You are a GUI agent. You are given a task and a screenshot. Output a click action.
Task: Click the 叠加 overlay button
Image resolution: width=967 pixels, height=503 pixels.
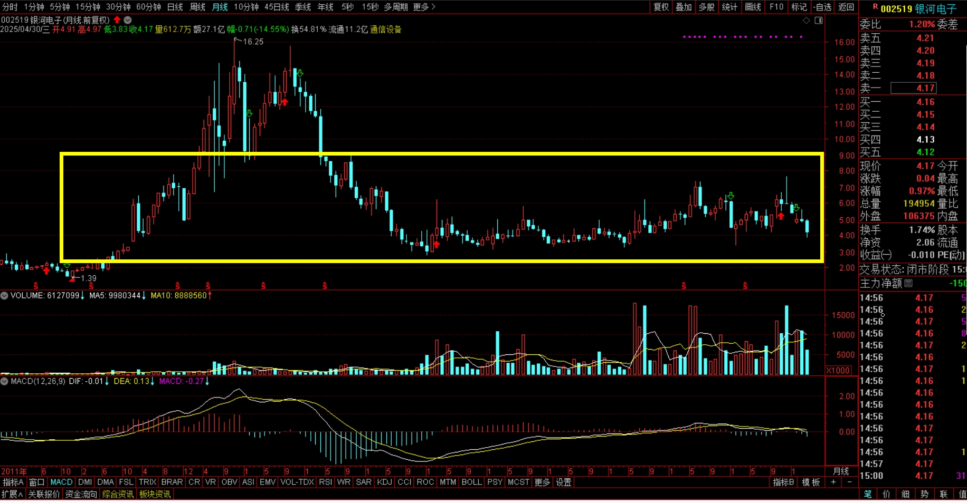(x=684, y=7)
